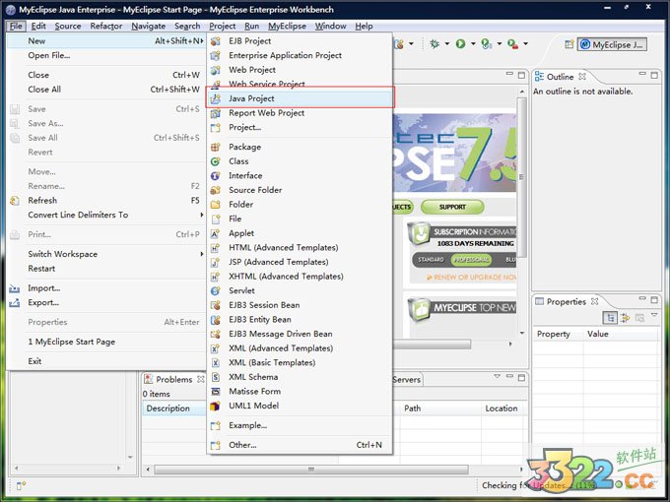Click the Source Folder icon
The width and height of the screenshot is (670, 502).
(216, 190)
